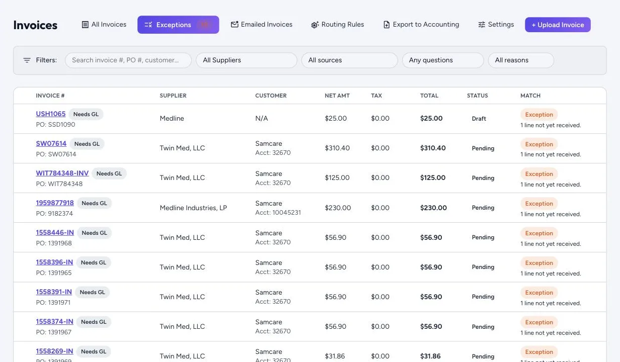This screenshot has height=362, width=620.
Task: Click Needs GL tag on USH1065
Action: (x=86, y=114)
